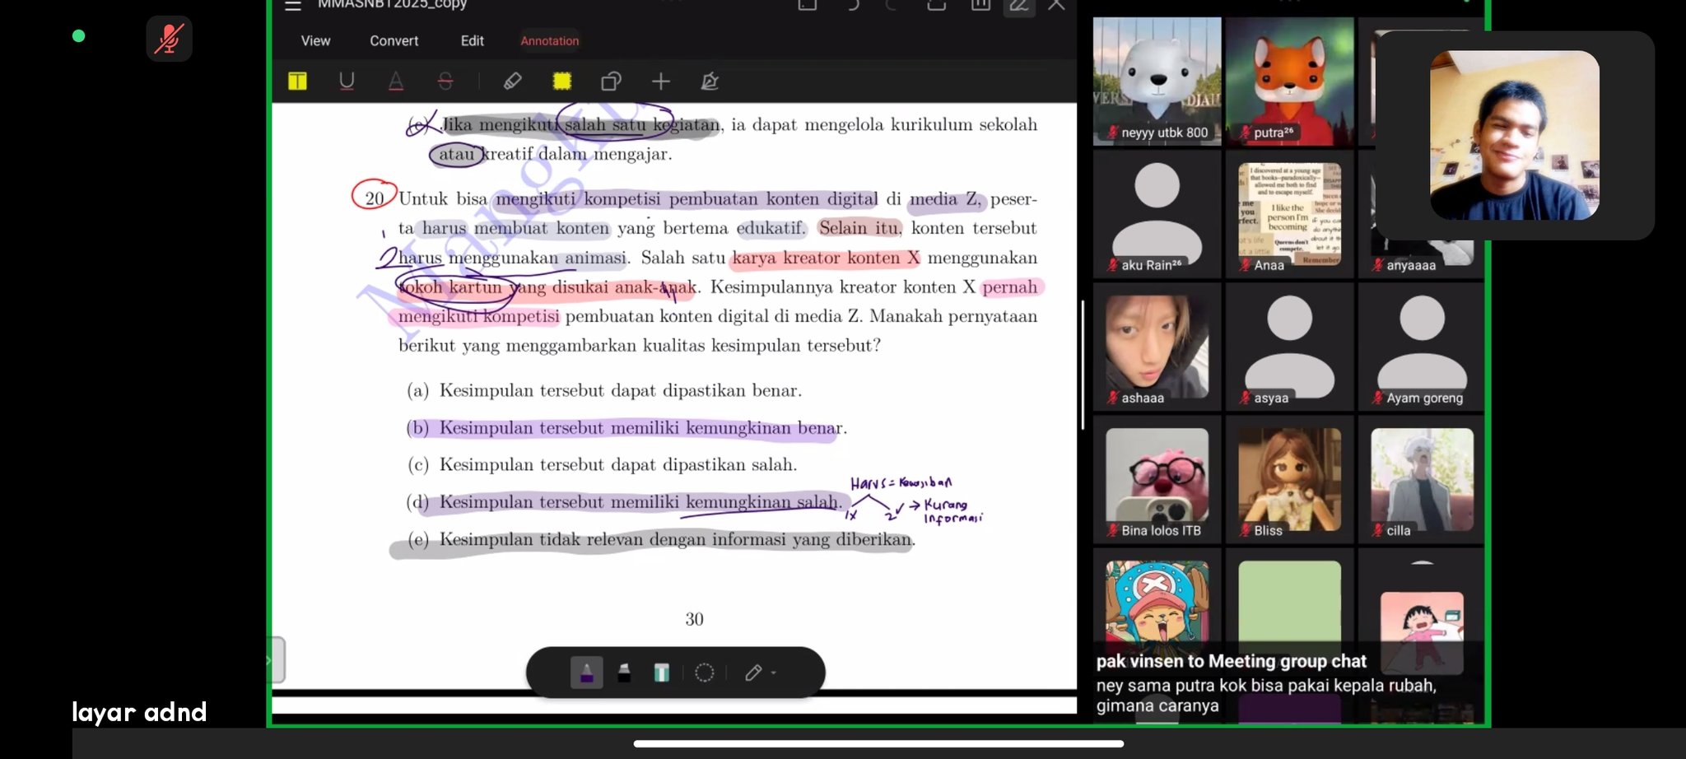Viewport: 1686px width, 759px height.
Task: Select participant tile ashaaa
Action: click(1157, 347)
